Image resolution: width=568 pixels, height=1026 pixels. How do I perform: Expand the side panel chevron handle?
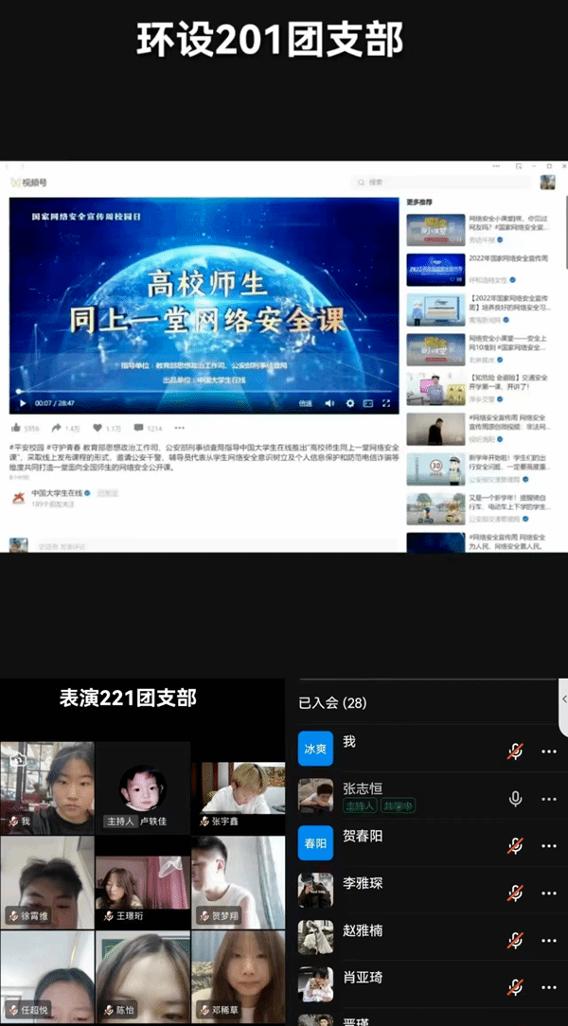(564, 706)
